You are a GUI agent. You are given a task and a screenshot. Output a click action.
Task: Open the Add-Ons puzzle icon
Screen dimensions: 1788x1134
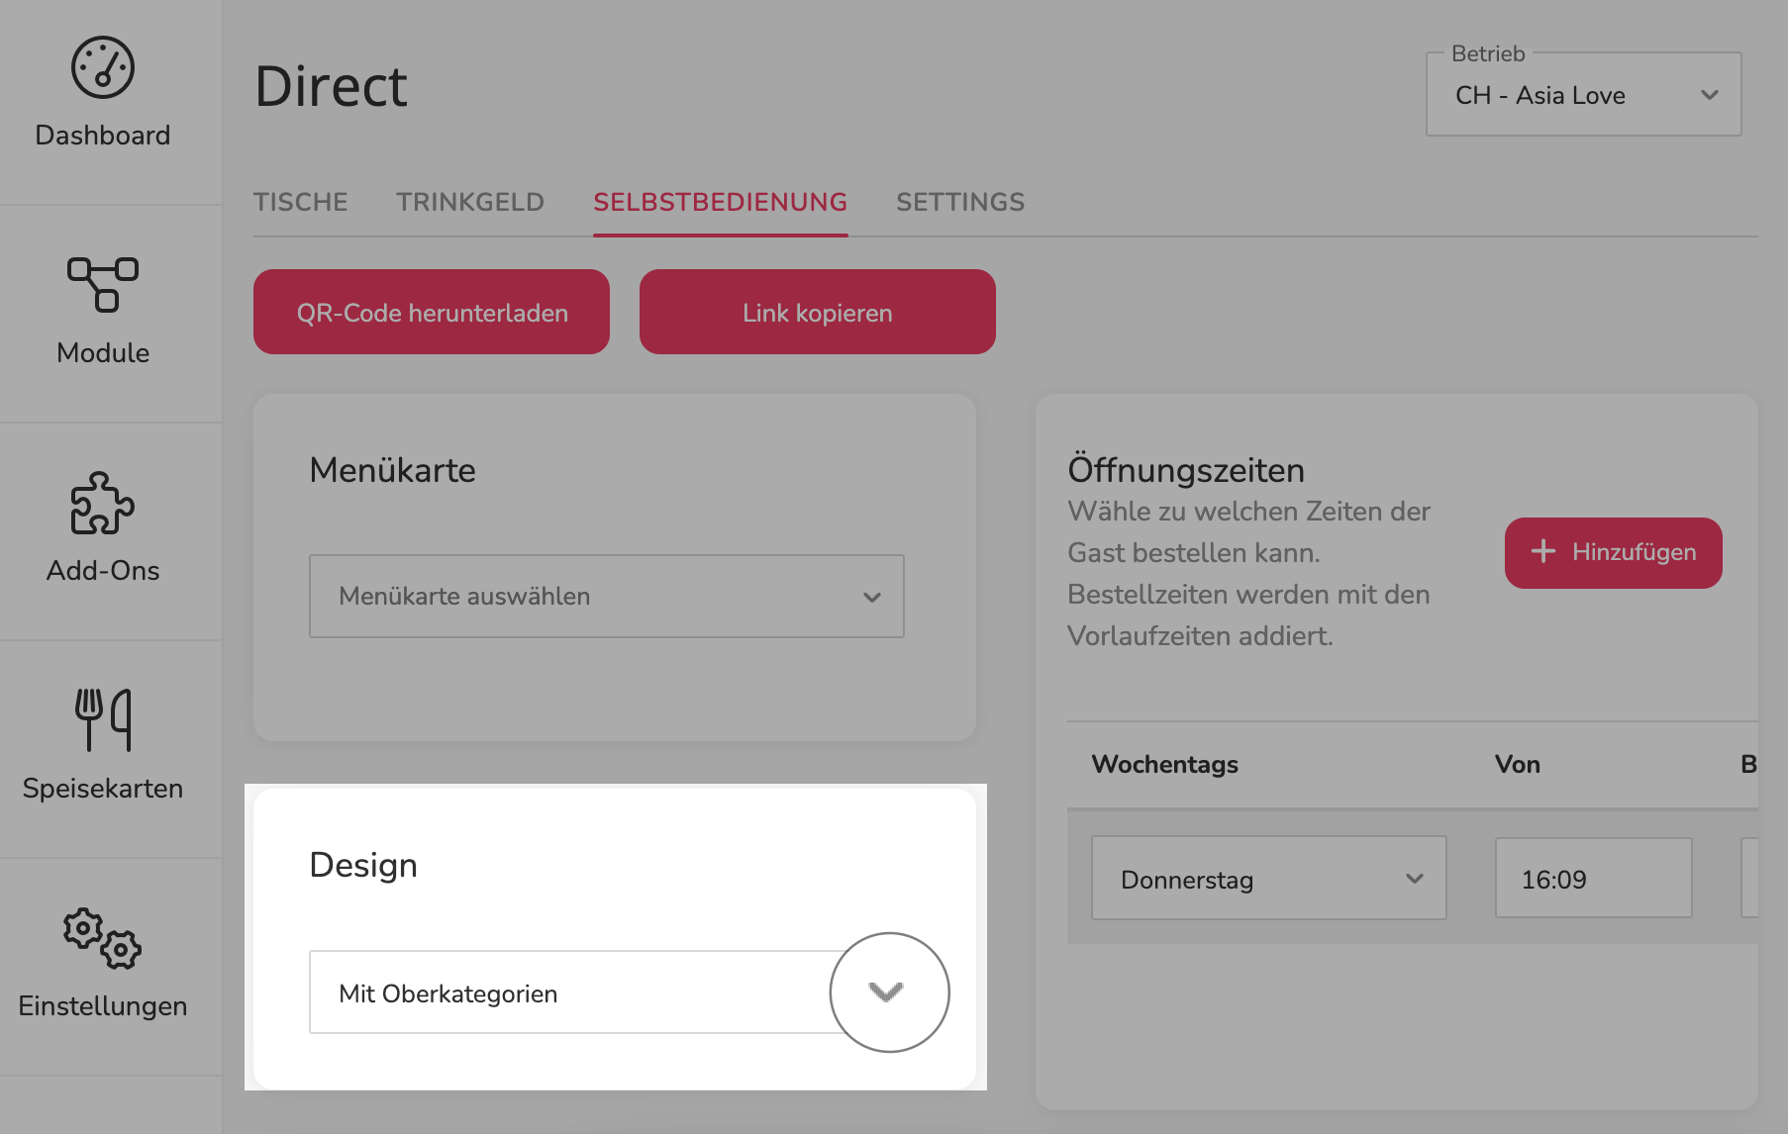103,503
